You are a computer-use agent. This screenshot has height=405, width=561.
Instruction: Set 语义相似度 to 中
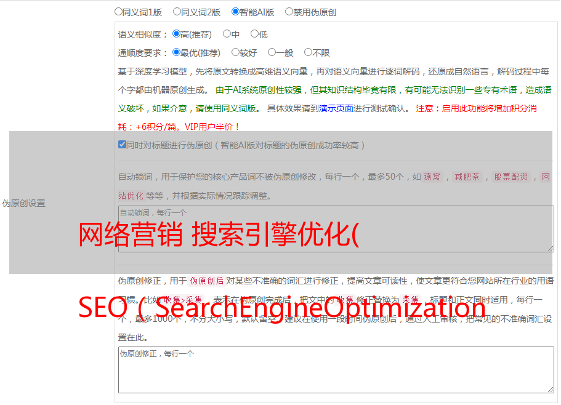click(227, 34)
